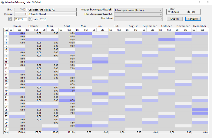This screenshot has height=138, width=212.
Task: Click the 6,00 cell for März day 29
Action: click(50, 123)
